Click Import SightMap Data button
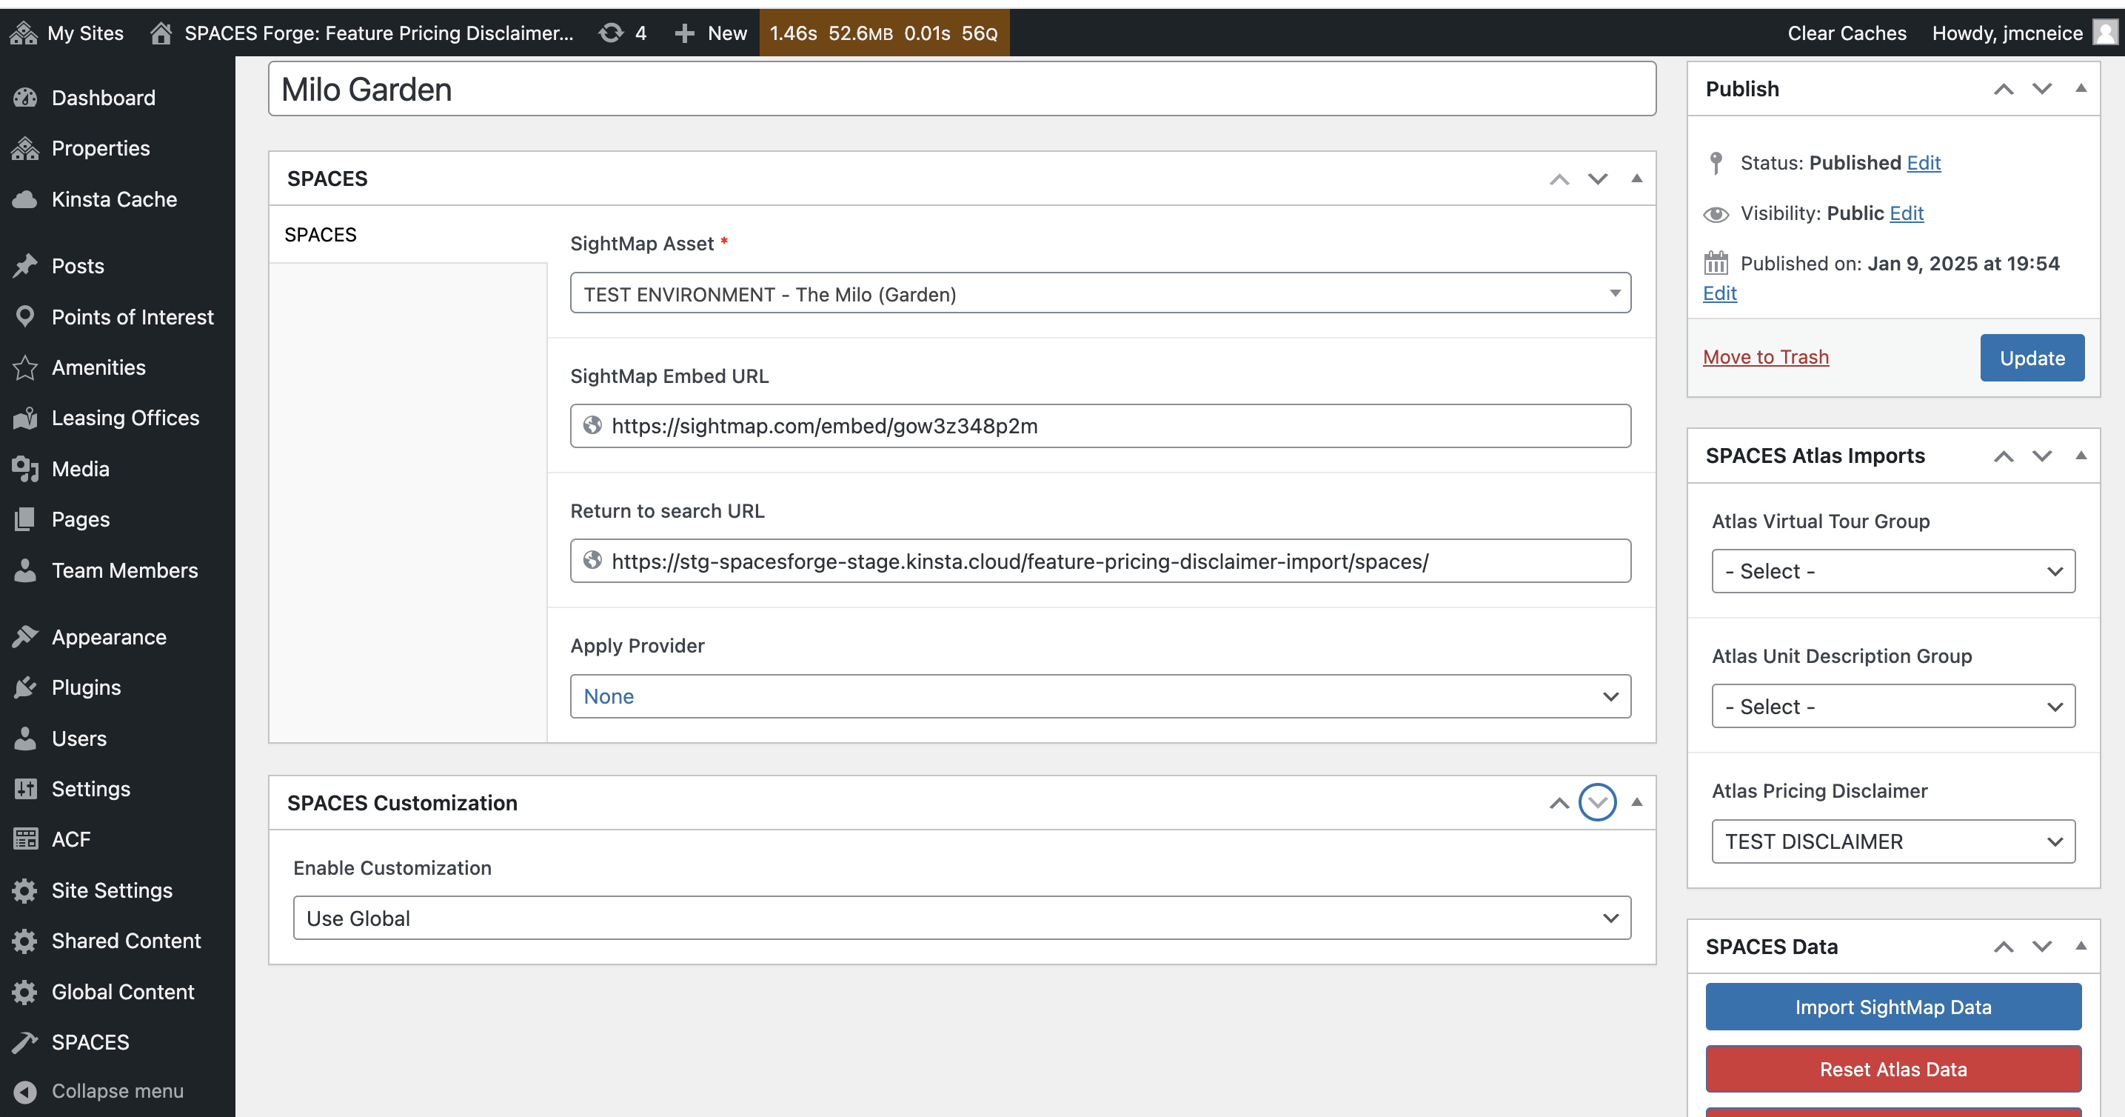The height and width of the screenshot is (1117, 2125). pyautogui.click(x=1893, y=1007)
